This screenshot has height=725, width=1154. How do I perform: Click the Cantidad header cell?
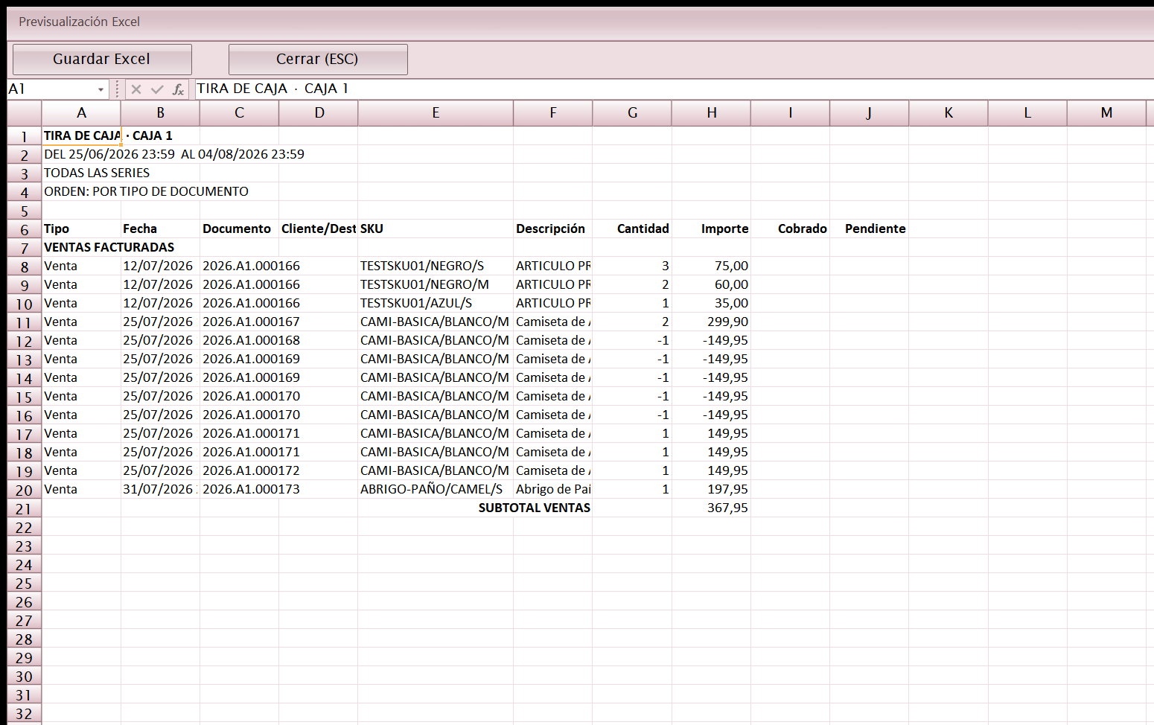pyautogui.click(x=632, y=229)
